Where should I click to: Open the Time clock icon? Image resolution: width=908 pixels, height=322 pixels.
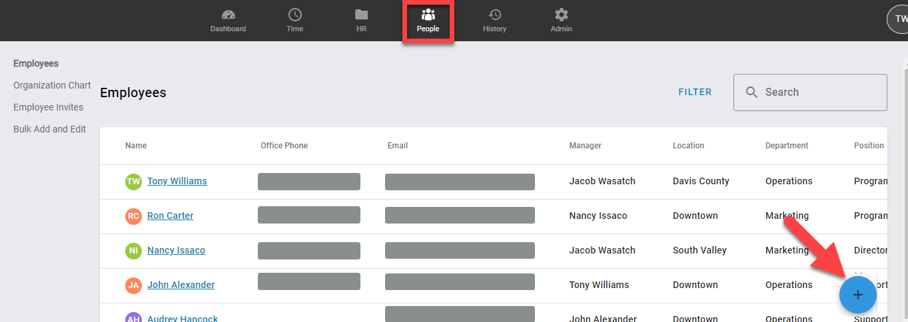(294, 15)
